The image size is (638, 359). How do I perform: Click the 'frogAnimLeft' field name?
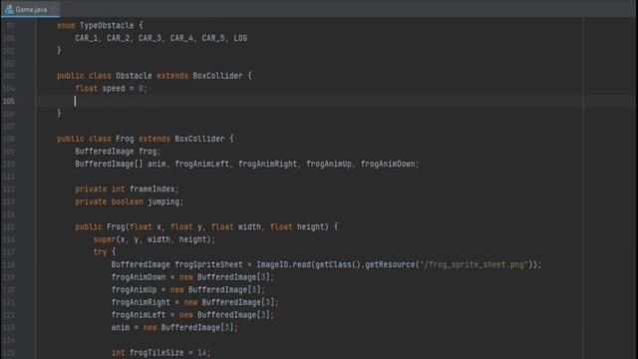tap(201, 164)
